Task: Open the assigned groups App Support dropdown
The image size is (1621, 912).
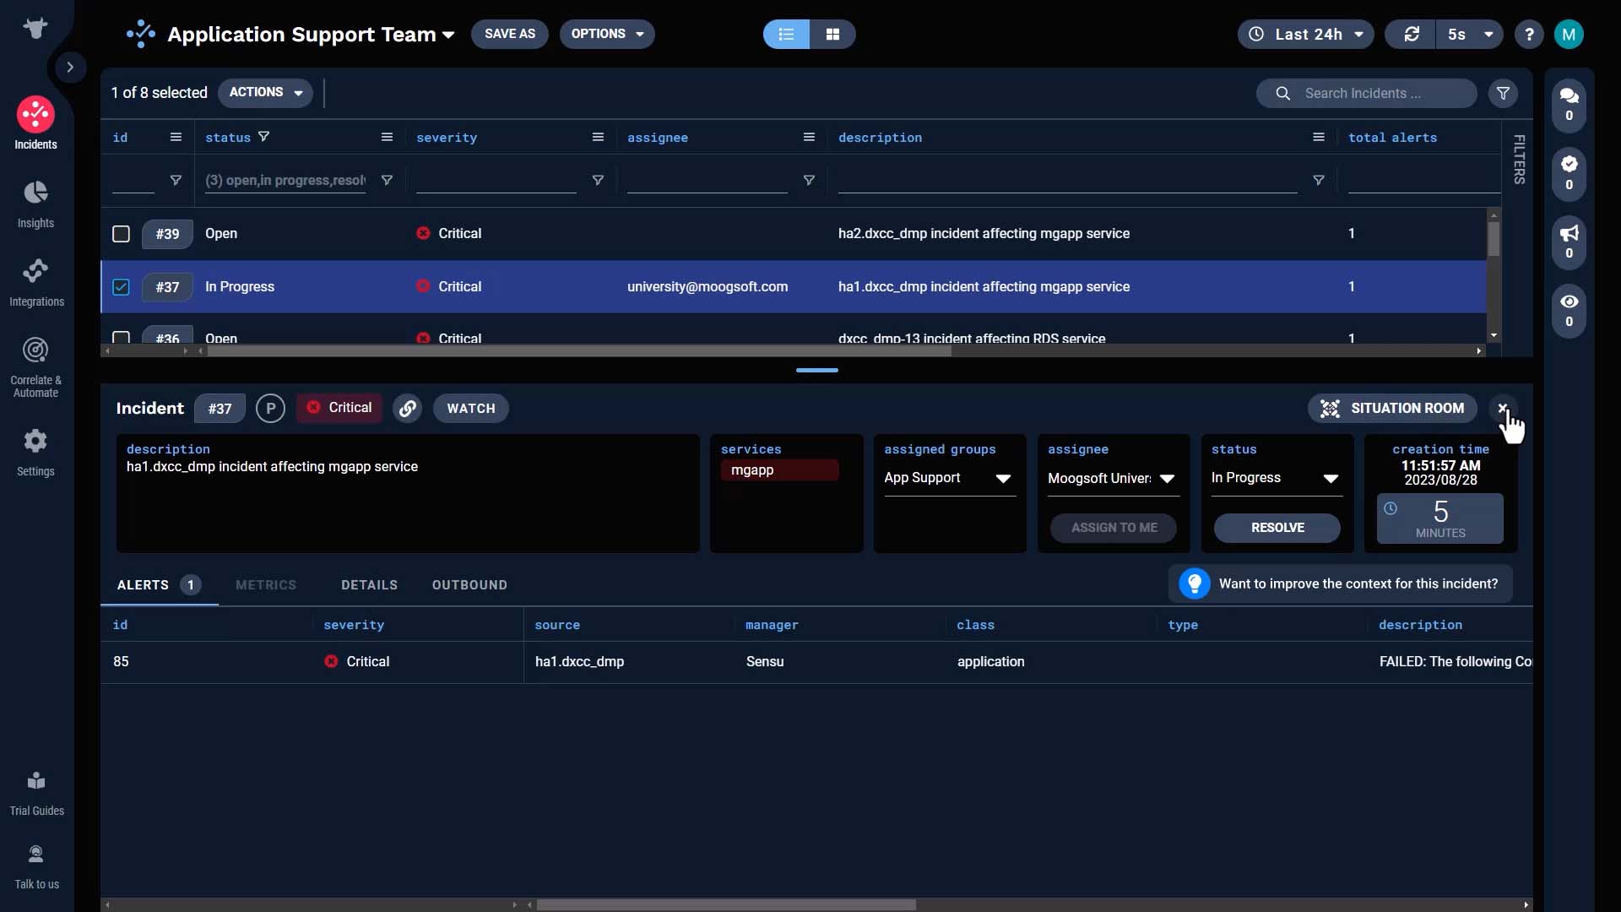Action: [x=949, y=478]
